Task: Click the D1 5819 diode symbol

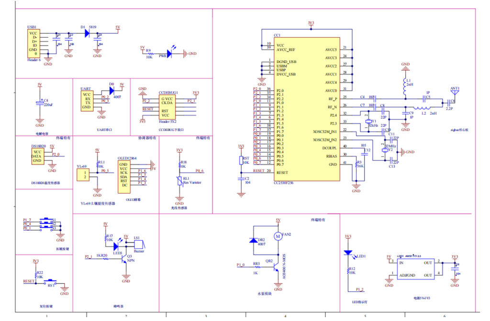Action: 87,33
